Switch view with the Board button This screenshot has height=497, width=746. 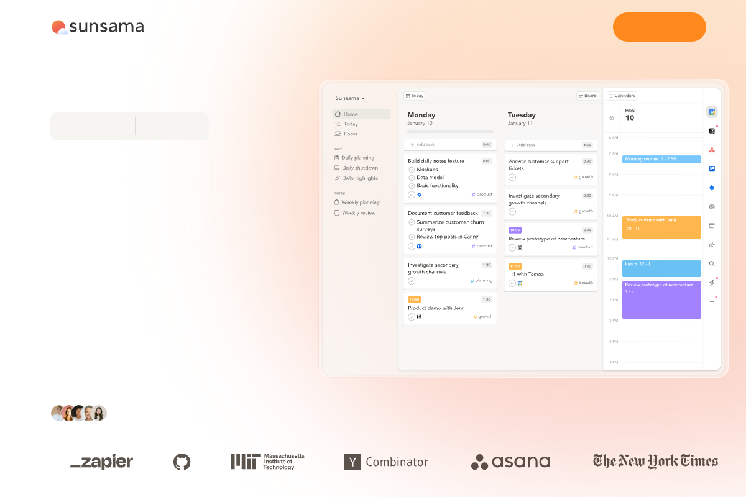[x=587, y=96]
